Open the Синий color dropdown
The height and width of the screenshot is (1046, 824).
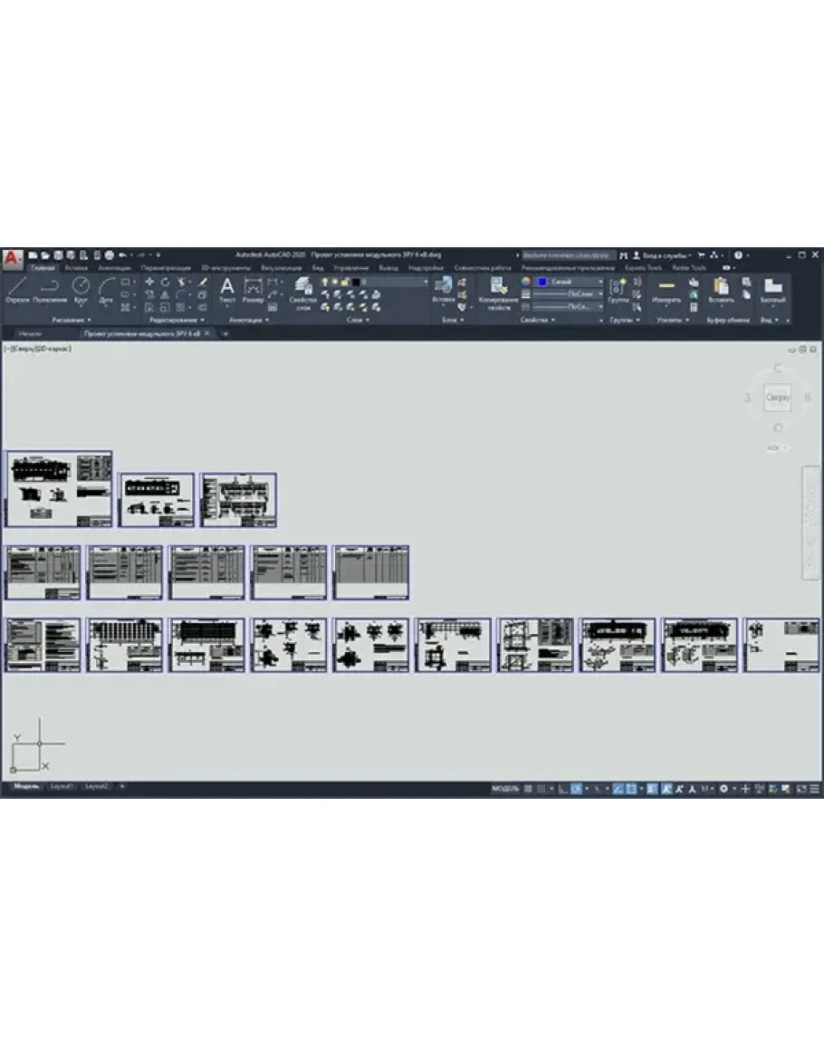570,282
